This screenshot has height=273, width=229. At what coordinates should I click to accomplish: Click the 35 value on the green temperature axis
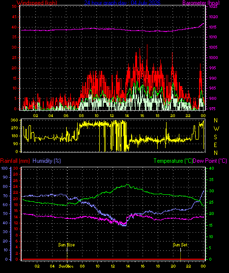211,180
